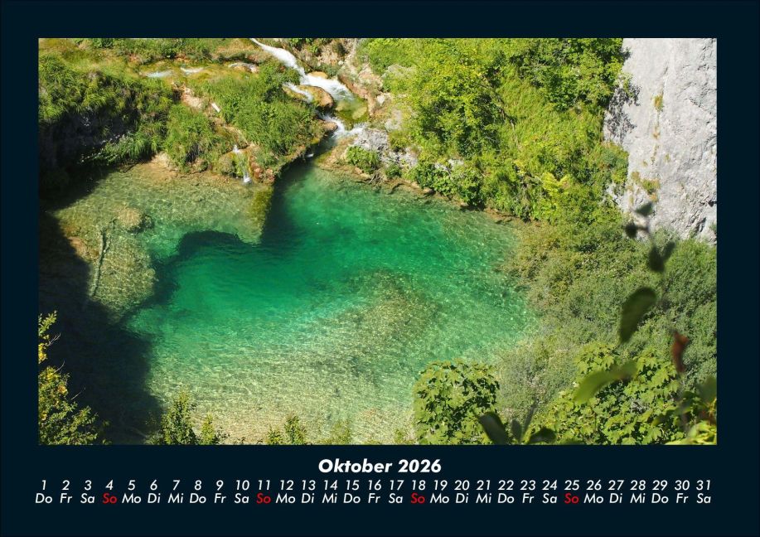Click day 10 Saturday in calendar strip
Image resolution: width=760 pixels, height=537 pixels.
241,491
